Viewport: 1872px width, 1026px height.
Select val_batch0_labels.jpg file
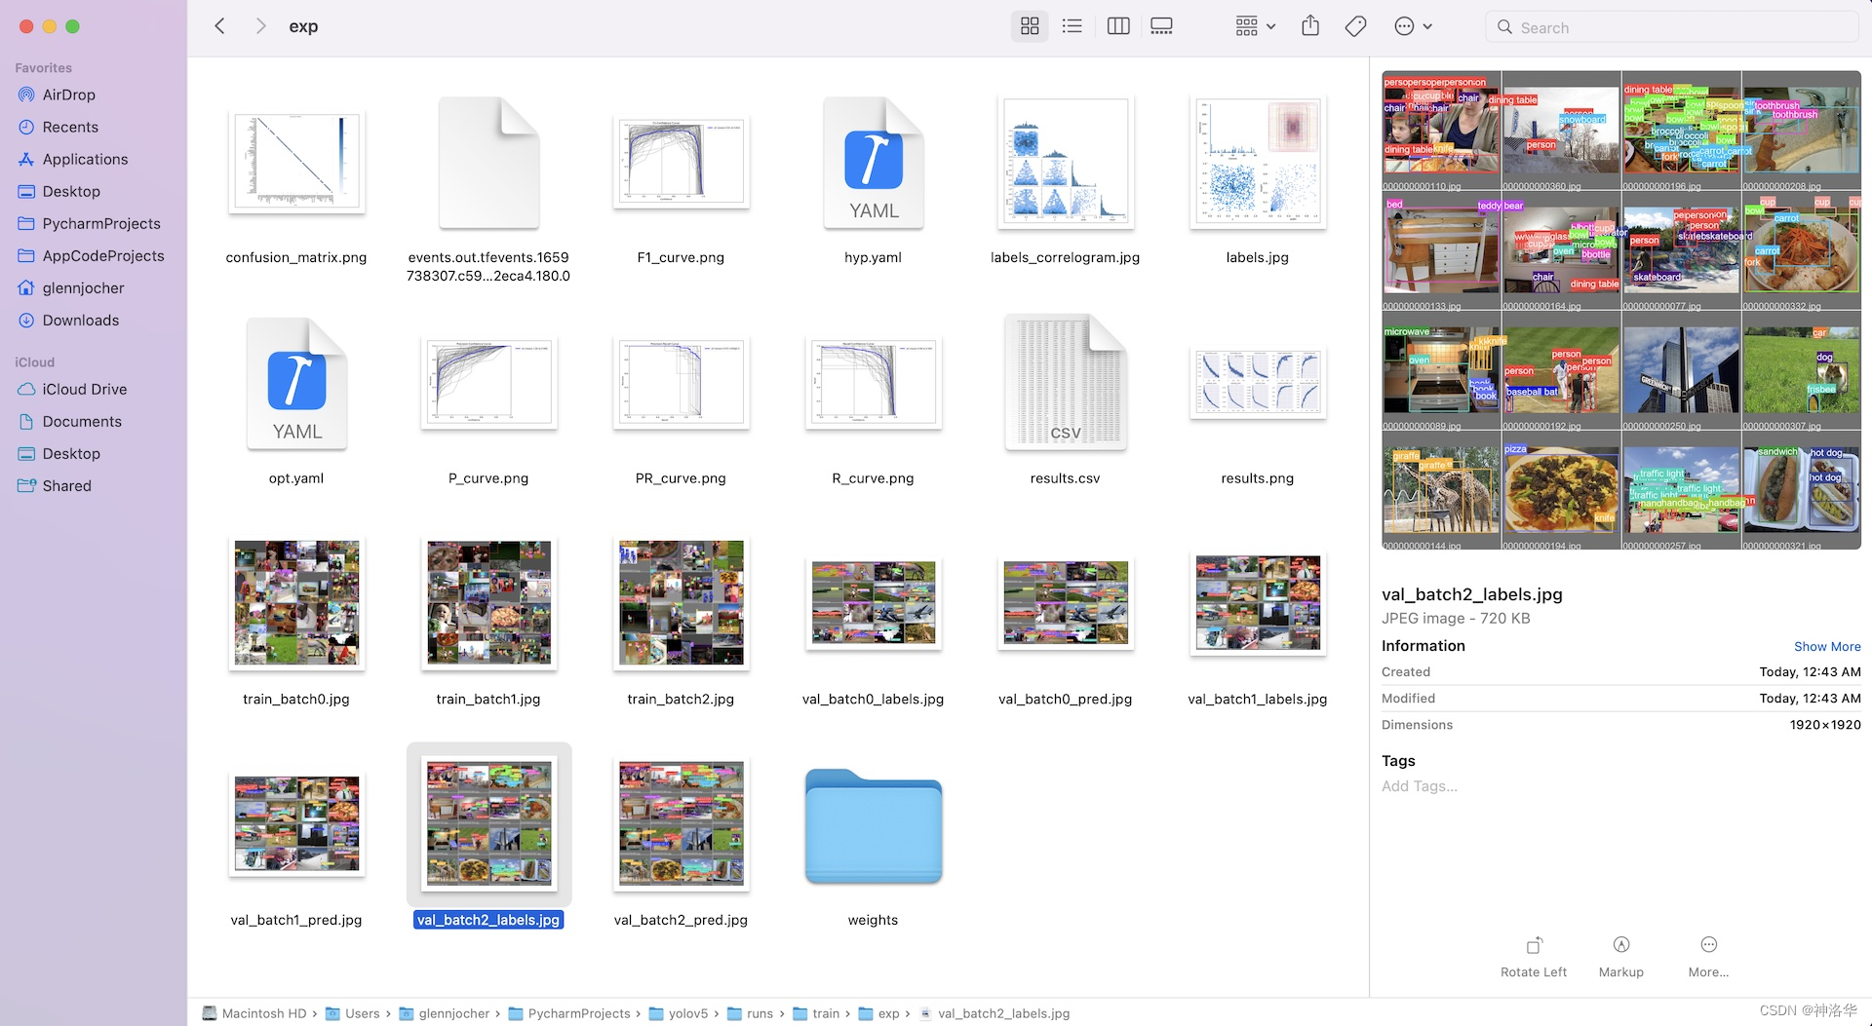click(873, 604)
